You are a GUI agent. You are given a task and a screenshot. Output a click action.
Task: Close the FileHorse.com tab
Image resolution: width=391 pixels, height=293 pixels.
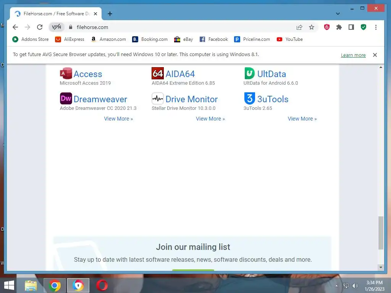coord(95,14)
